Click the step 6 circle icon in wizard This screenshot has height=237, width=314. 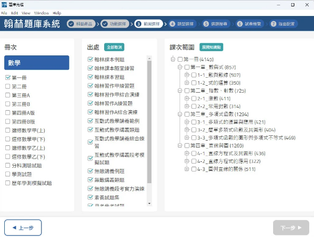[x=240, y=24]
